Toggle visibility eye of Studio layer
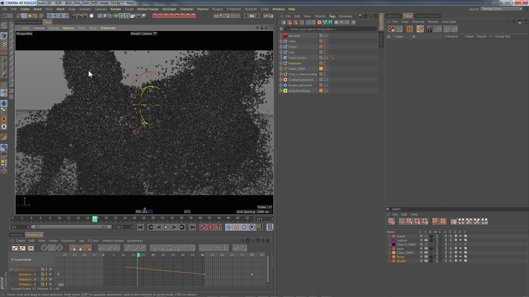Screen dimensions: 529x297 pos(426,261)
